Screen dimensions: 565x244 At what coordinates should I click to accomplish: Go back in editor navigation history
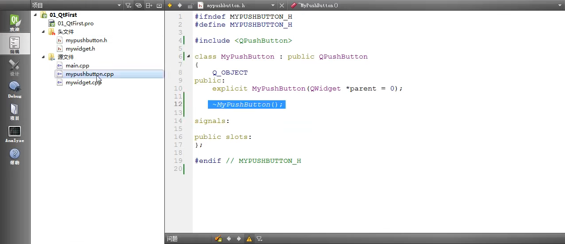coord(170,5)
